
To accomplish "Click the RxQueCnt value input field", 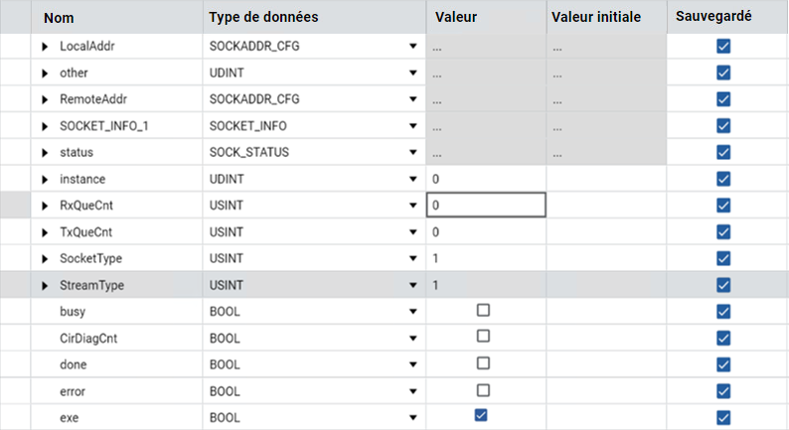I will pyautogui.click(x=486, y=206).
